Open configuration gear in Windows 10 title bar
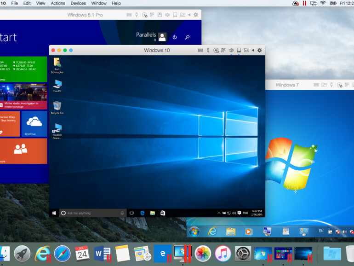This screenshot has width=354, height=266. click(260, 50)
